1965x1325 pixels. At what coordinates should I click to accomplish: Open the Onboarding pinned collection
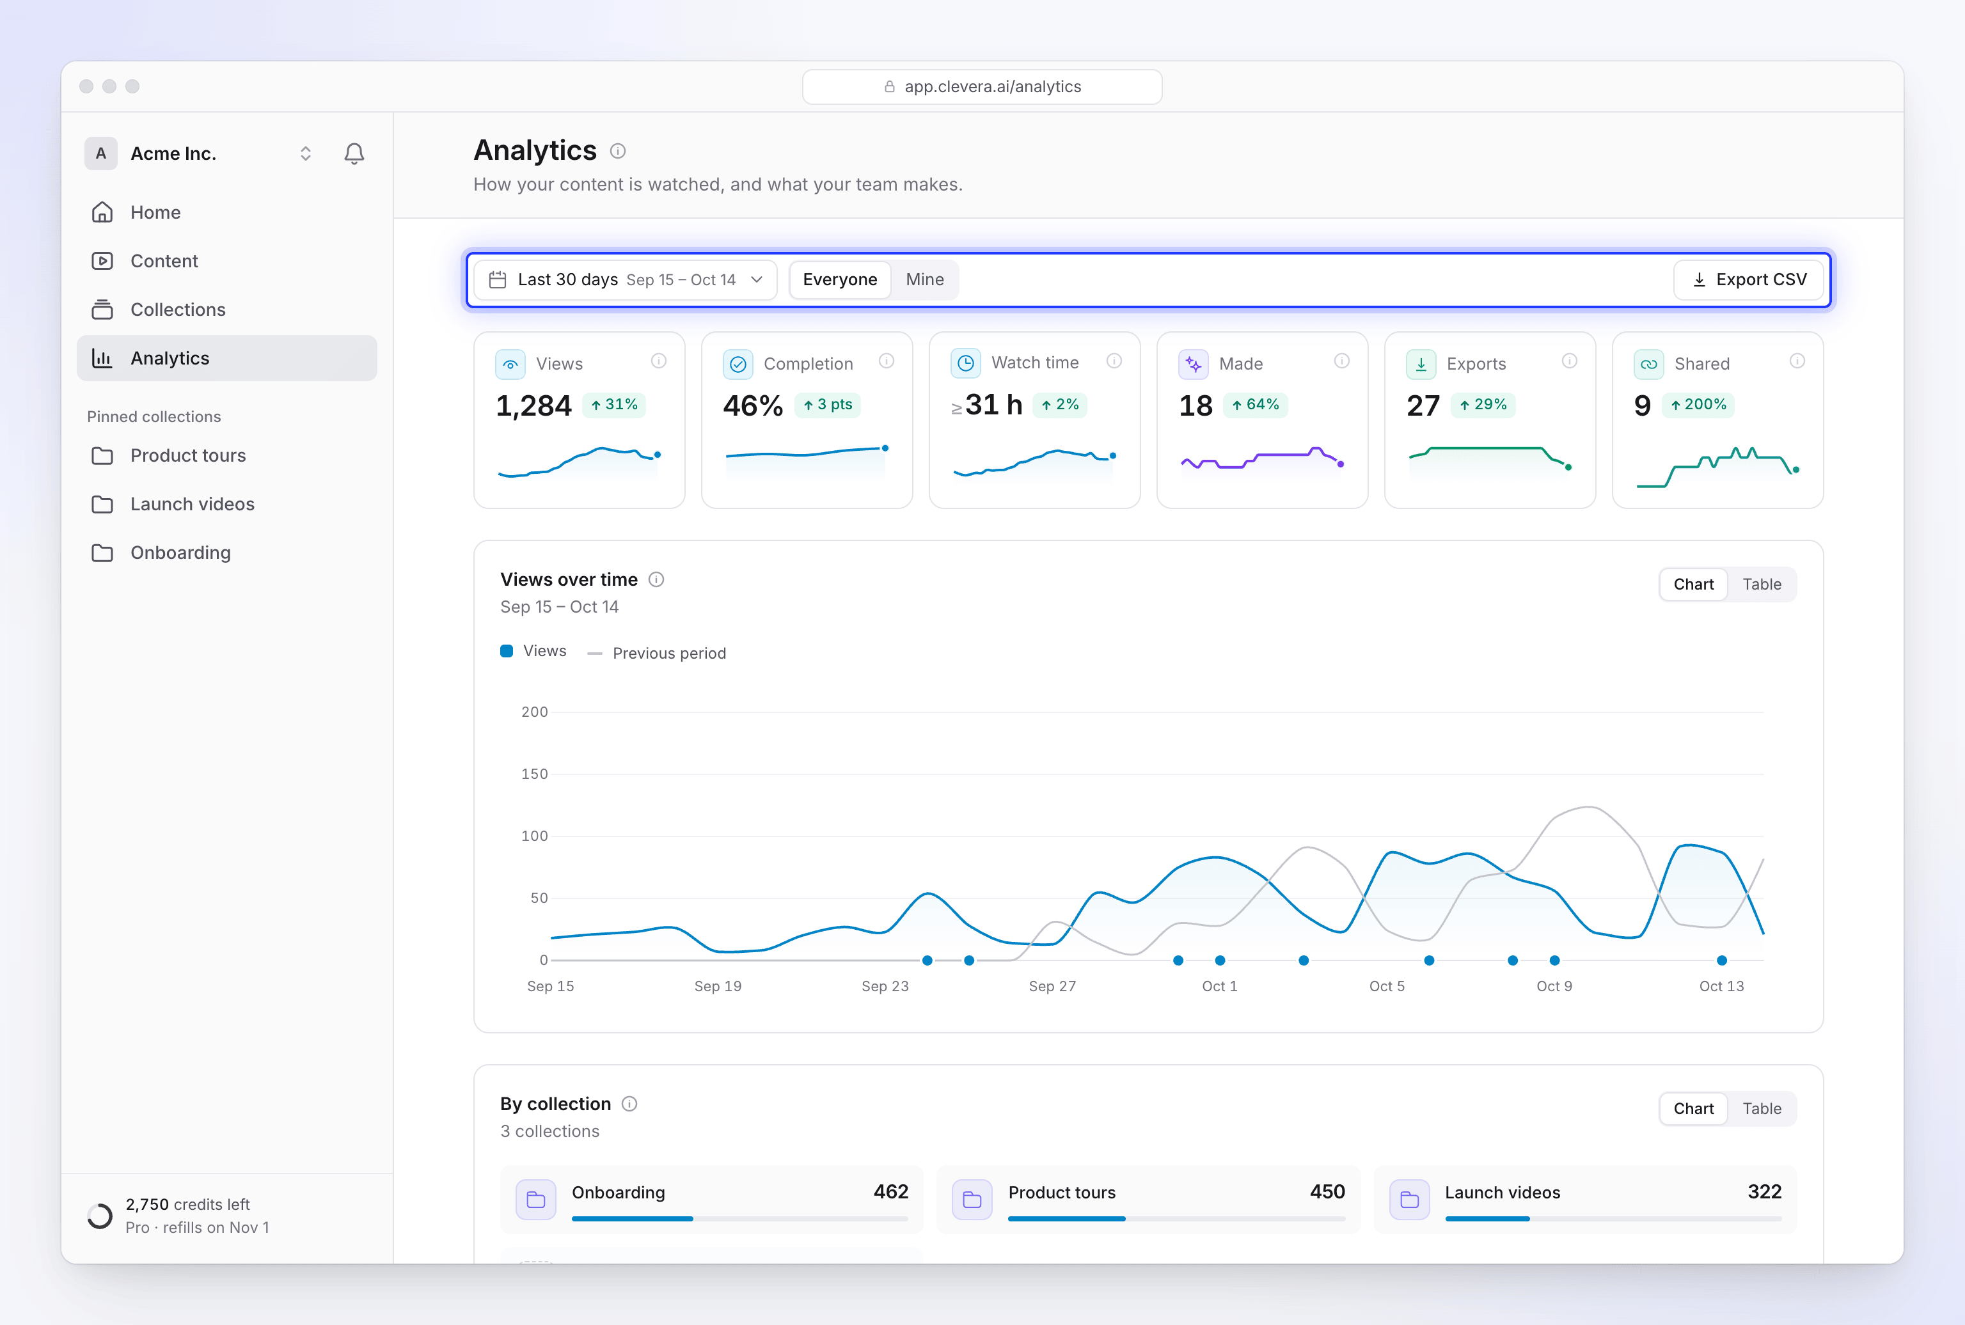[x=226, y=553]
